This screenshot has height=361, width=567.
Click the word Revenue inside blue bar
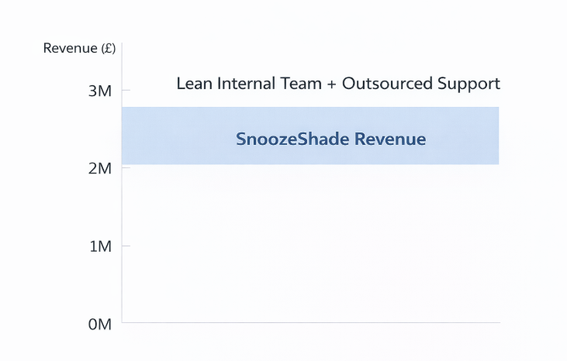click(390, 139)
